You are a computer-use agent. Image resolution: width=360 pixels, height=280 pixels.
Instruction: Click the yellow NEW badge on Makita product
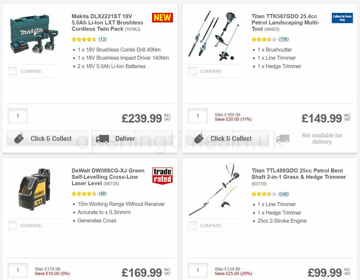coord(162,17)
